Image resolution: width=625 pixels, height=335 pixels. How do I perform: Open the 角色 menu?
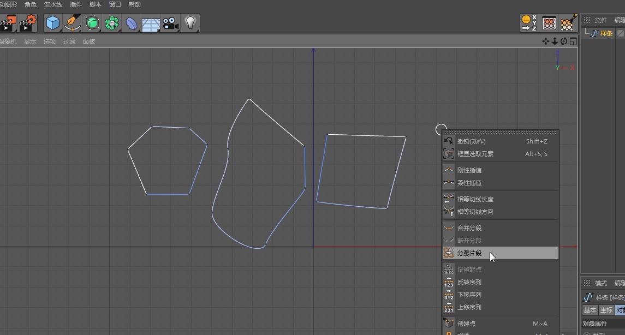tap(30, 4)
